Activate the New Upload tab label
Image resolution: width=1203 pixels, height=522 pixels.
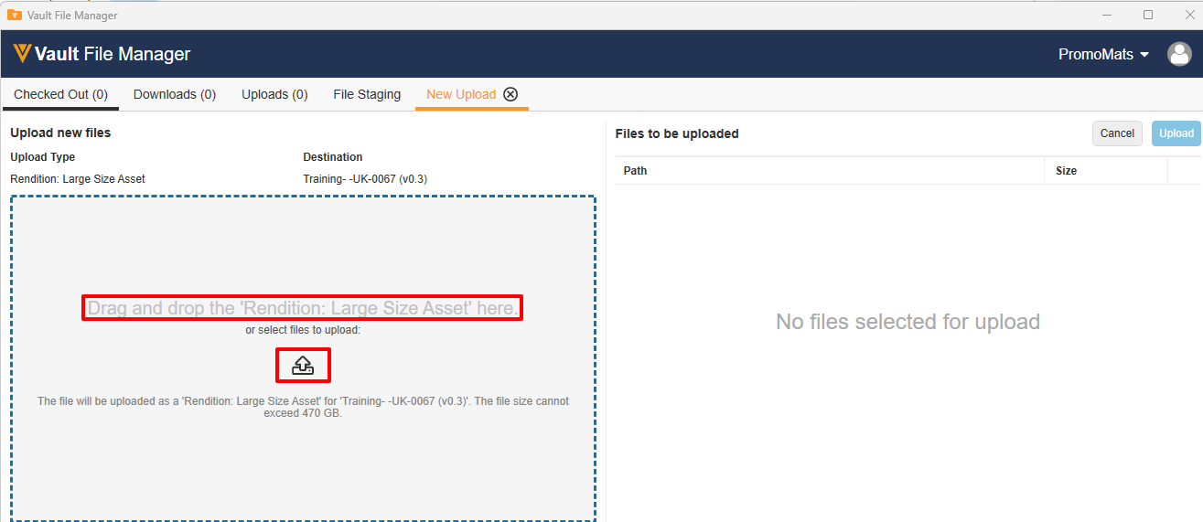(461, 94)
